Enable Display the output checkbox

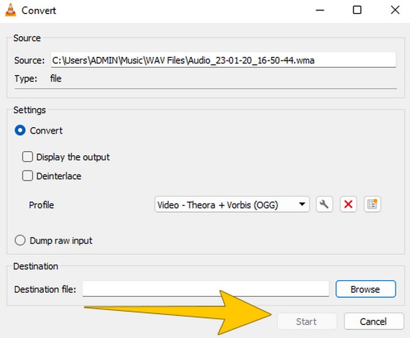pyautogui.click(x=28, y=157)
